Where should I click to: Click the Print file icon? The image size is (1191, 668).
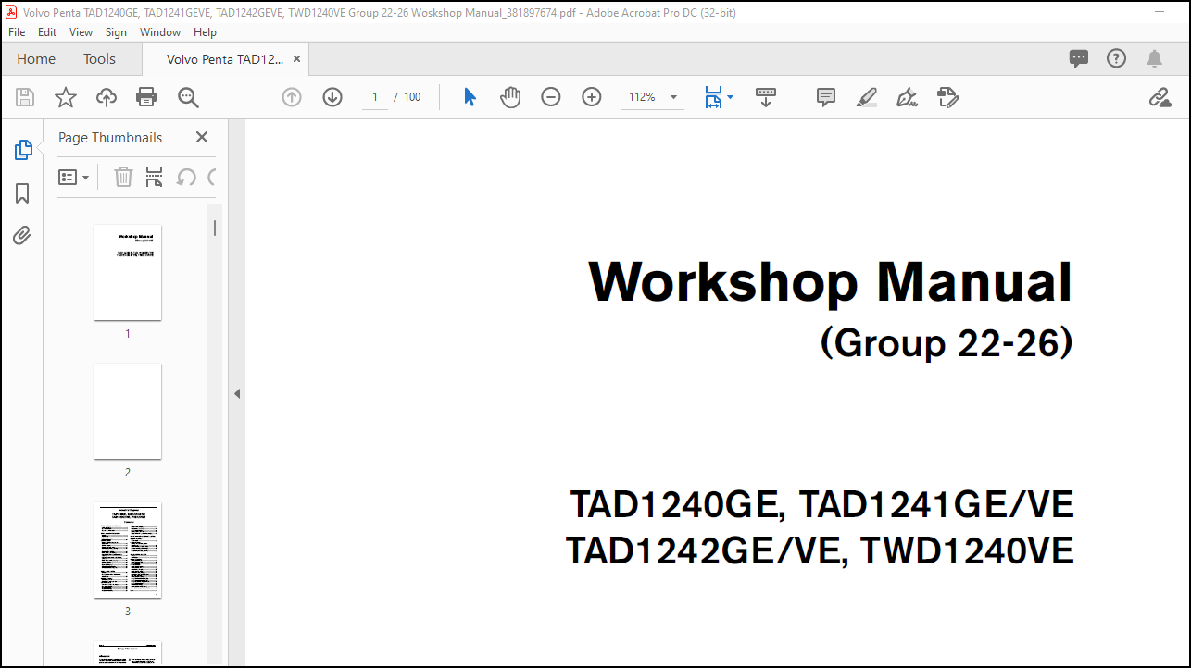[x=146, y=97]
